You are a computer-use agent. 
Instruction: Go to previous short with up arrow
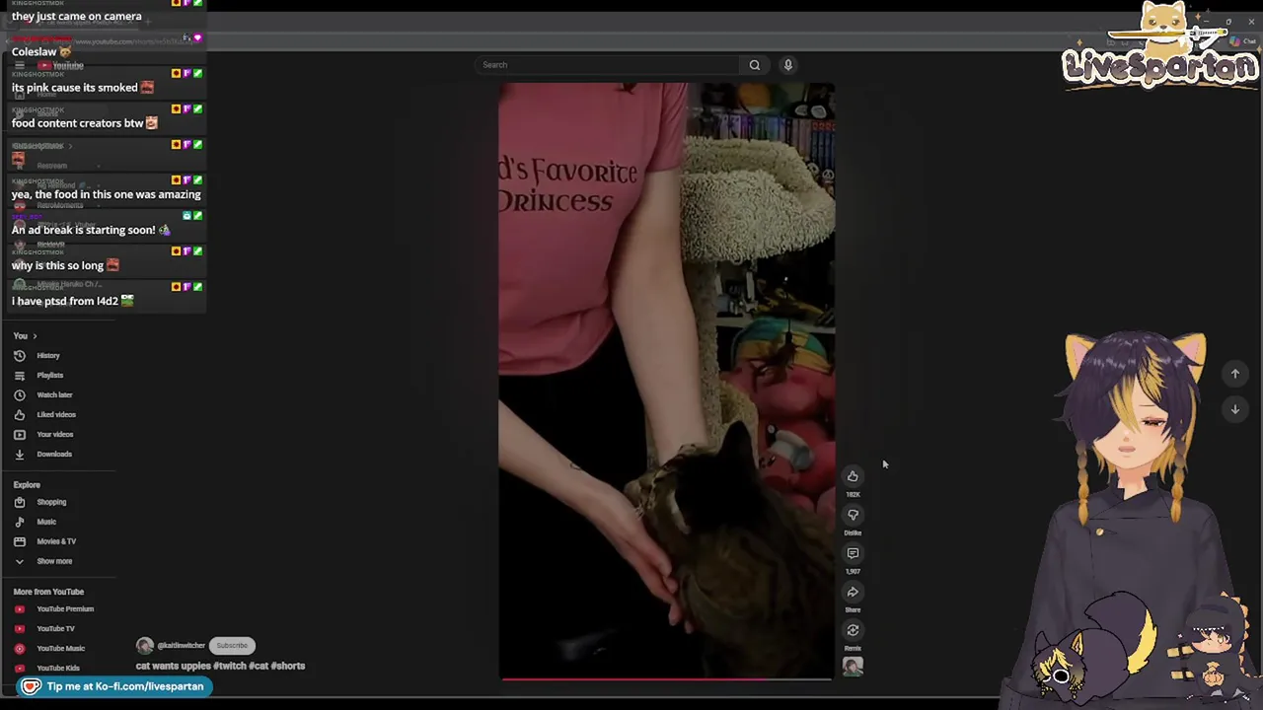pos(1234,374)
